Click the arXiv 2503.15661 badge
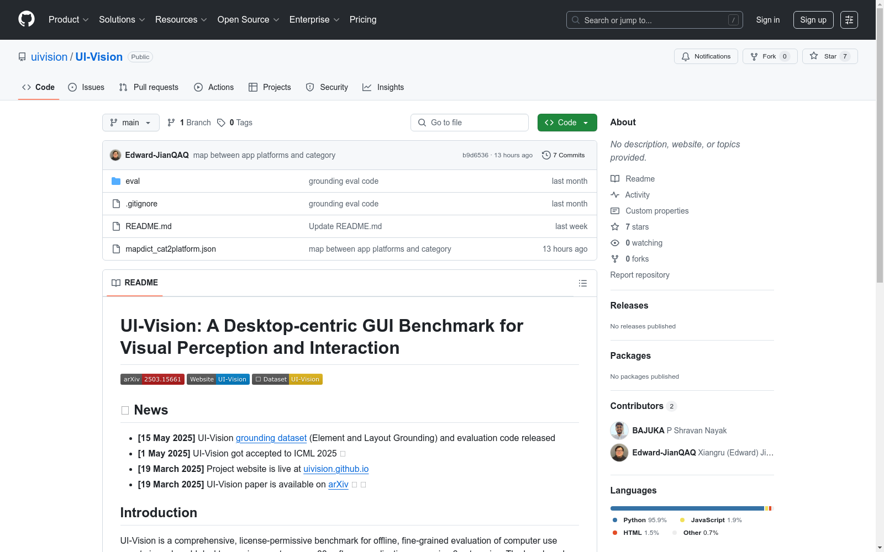The height and width of the screenshot is (552, 884). click(x=152, y=379)
